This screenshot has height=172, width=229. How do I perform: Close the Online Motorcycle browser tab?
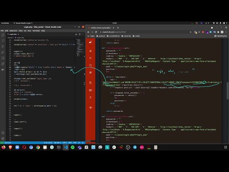click(x=114, y=28)
